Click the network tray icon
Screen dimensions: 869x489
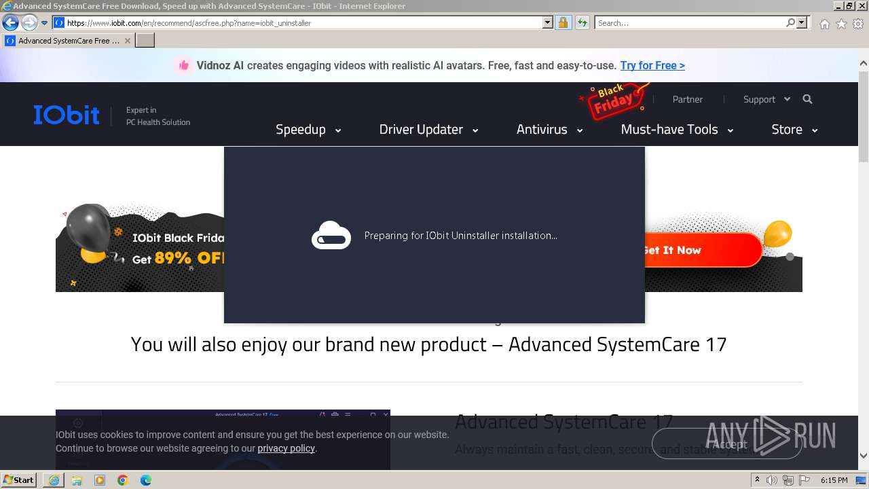coord(788,480)
